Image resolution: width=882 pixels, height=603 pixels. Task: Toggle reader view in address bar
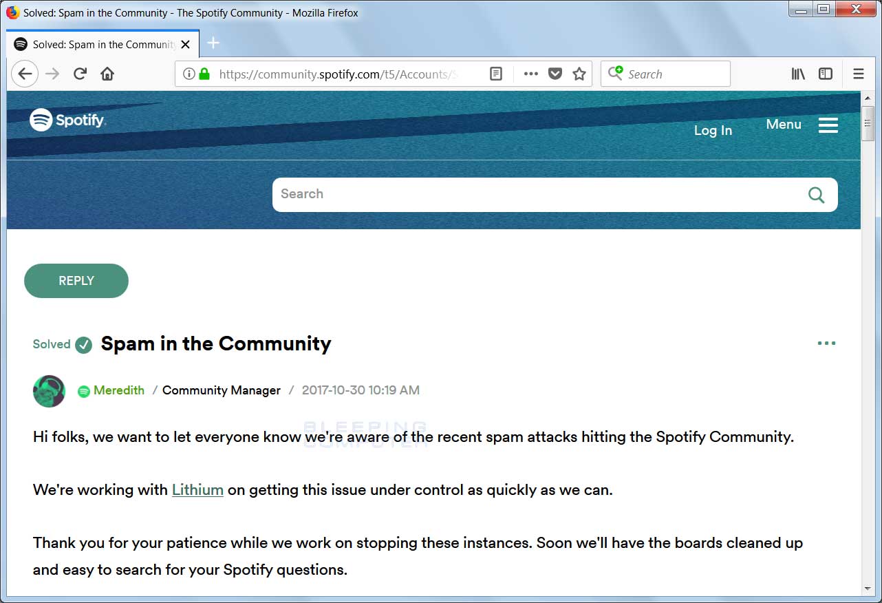(x=496, y=74)
